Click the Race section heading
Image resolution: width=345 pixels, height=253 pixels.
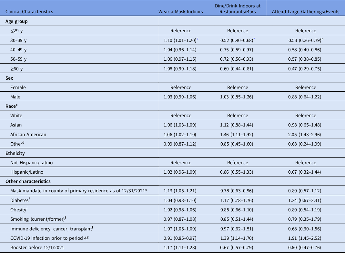pos(11,106)
